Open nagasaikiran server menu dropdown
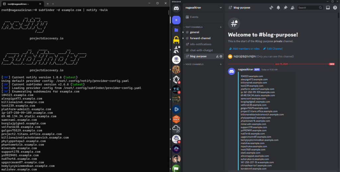Image resolution: width=340 pixels, height=172 pixels. pyautogui.click(x=221, y=8)
